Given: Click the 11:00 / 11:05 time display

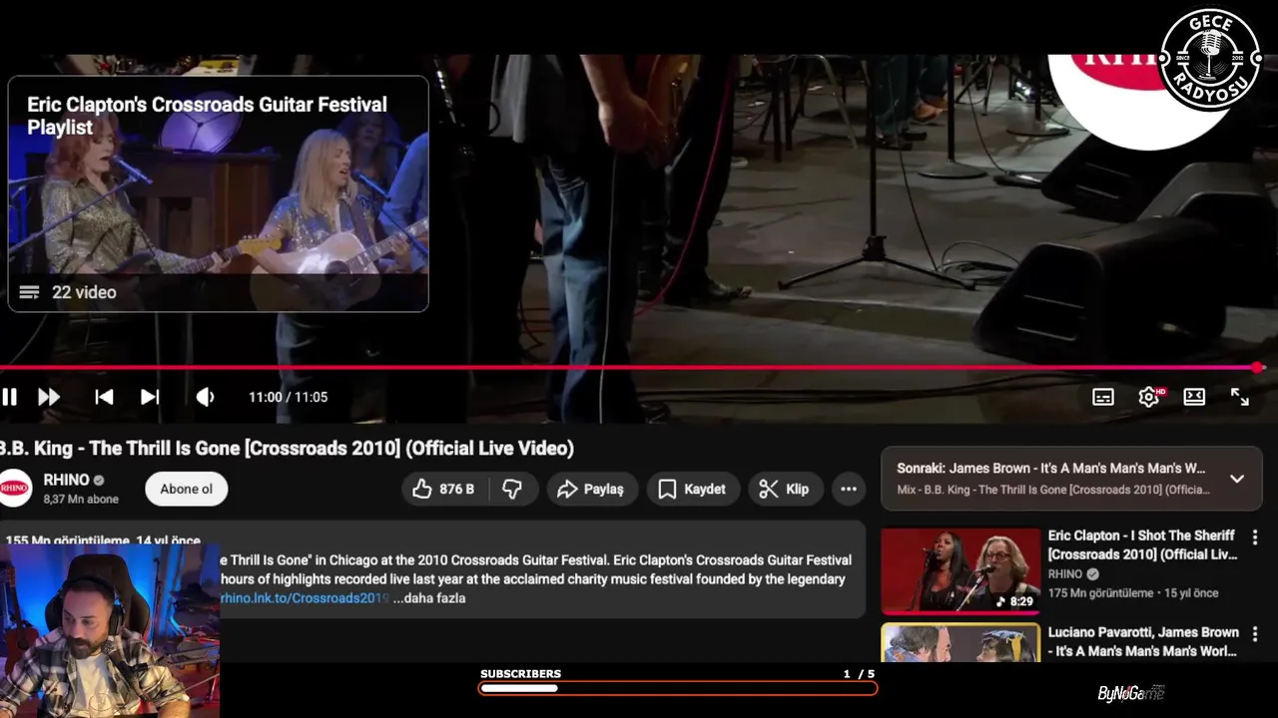Looking at the screenshot, I should pos(289,397).
